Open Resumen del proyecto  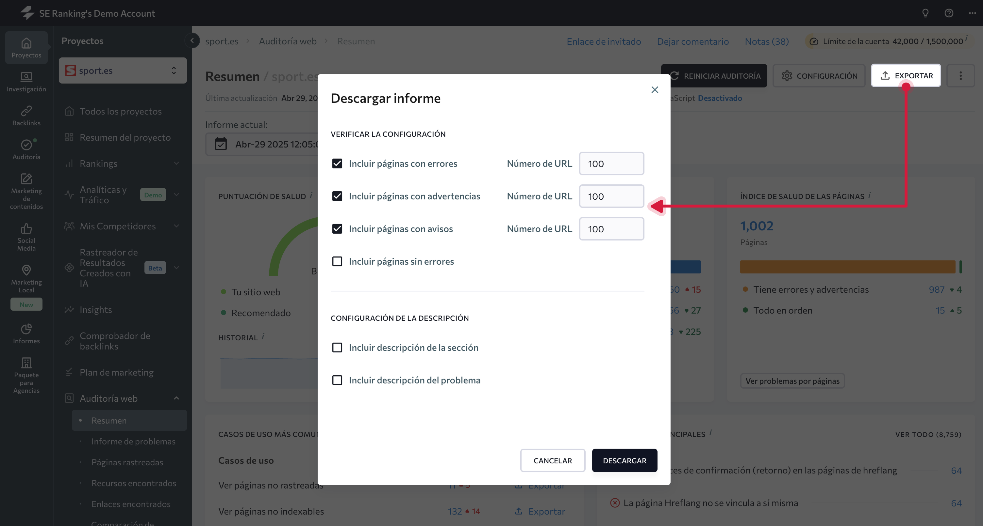(x=125, y=137)
